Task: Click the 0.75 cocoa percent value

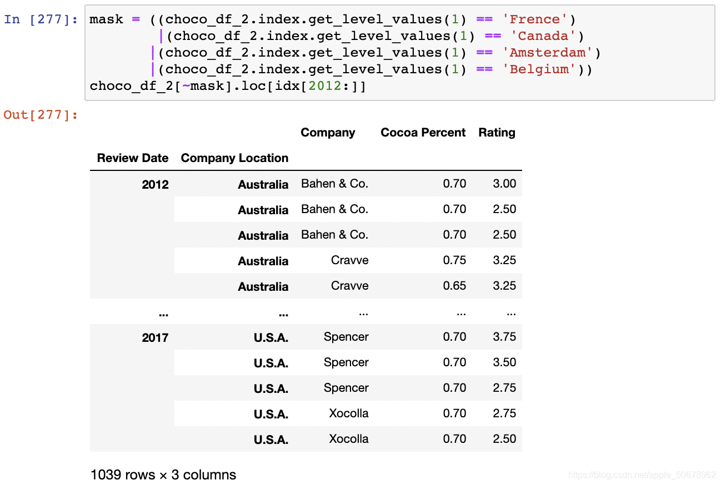Action: pos(454,260)
